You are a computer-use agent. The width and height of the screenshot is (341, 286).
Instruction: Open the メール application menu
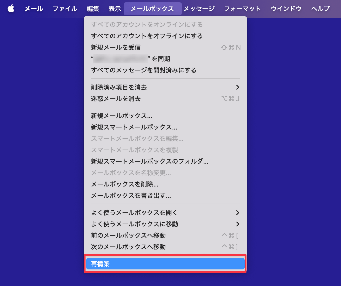34,9
